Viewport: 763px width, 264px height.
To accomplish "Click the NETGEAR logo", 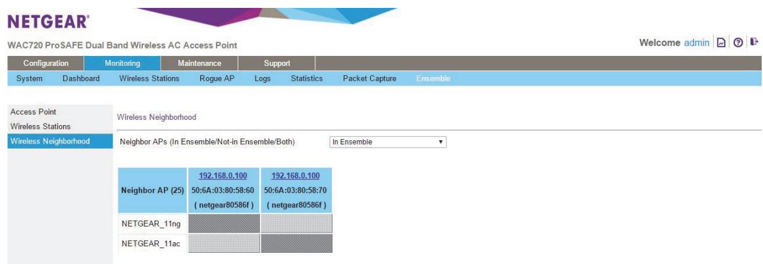I will tap(49, 22).
